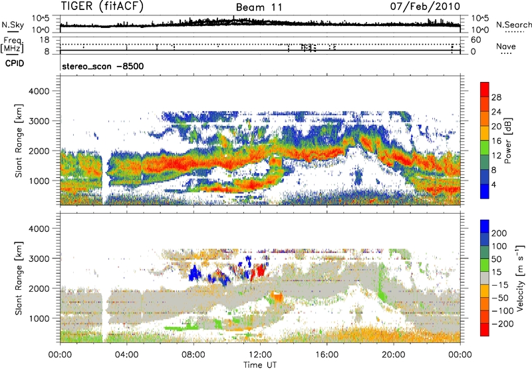
Task: Select the yellow power segment between 16 and 20
Action: tap(485, 133)
